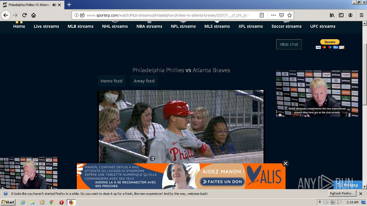Open the floating video ad at bottom left
Viewport: 367px width, 206px height.
29,173
